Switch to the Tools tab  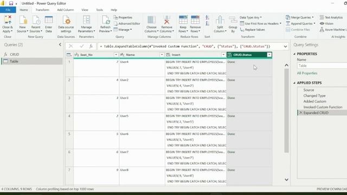click(x=99, y=10)
